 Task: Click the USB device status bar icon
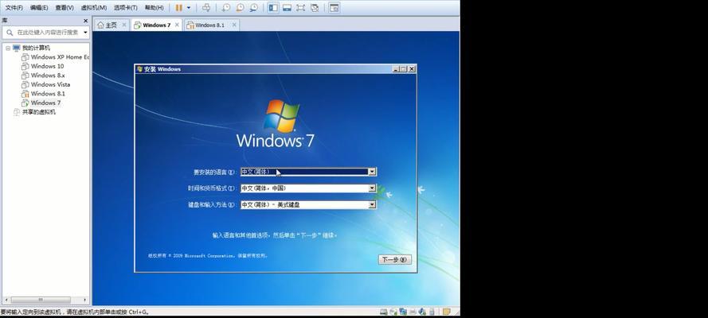pos(432,312)
